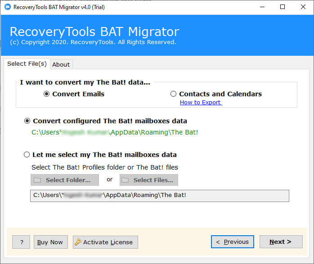Proceed with the Next > button
The width and height of the screenshot is (314, 264).
coord(281,242)
